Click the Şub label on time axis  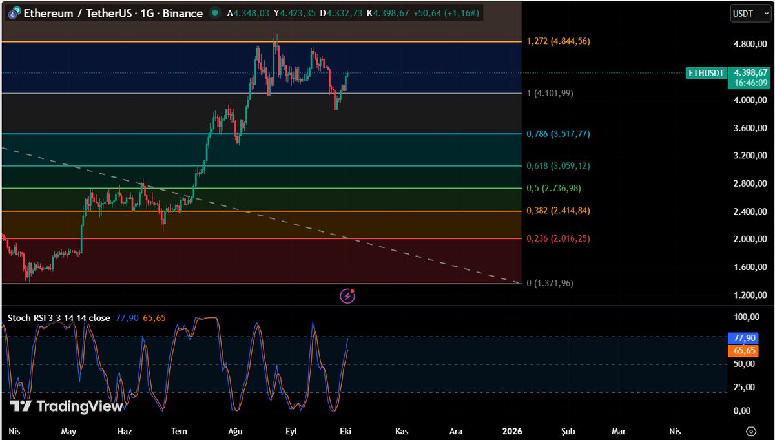tap(568, 431)
